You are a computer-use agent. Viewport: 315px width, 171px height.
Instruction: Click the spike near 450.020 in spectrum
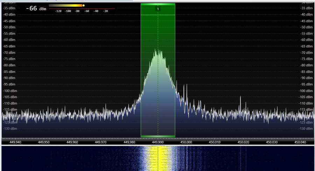tap(240, 99)
